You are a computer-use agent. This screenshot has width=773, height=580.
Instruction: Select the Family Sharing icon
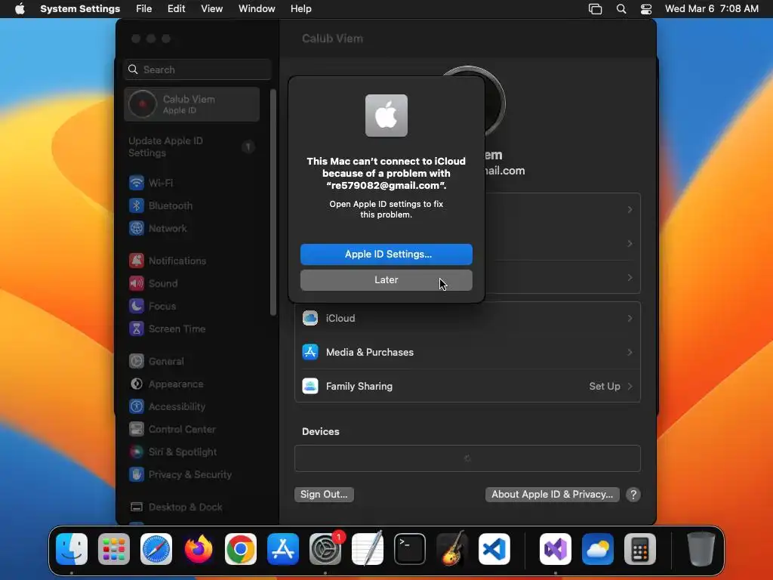[x=310, y=386]
